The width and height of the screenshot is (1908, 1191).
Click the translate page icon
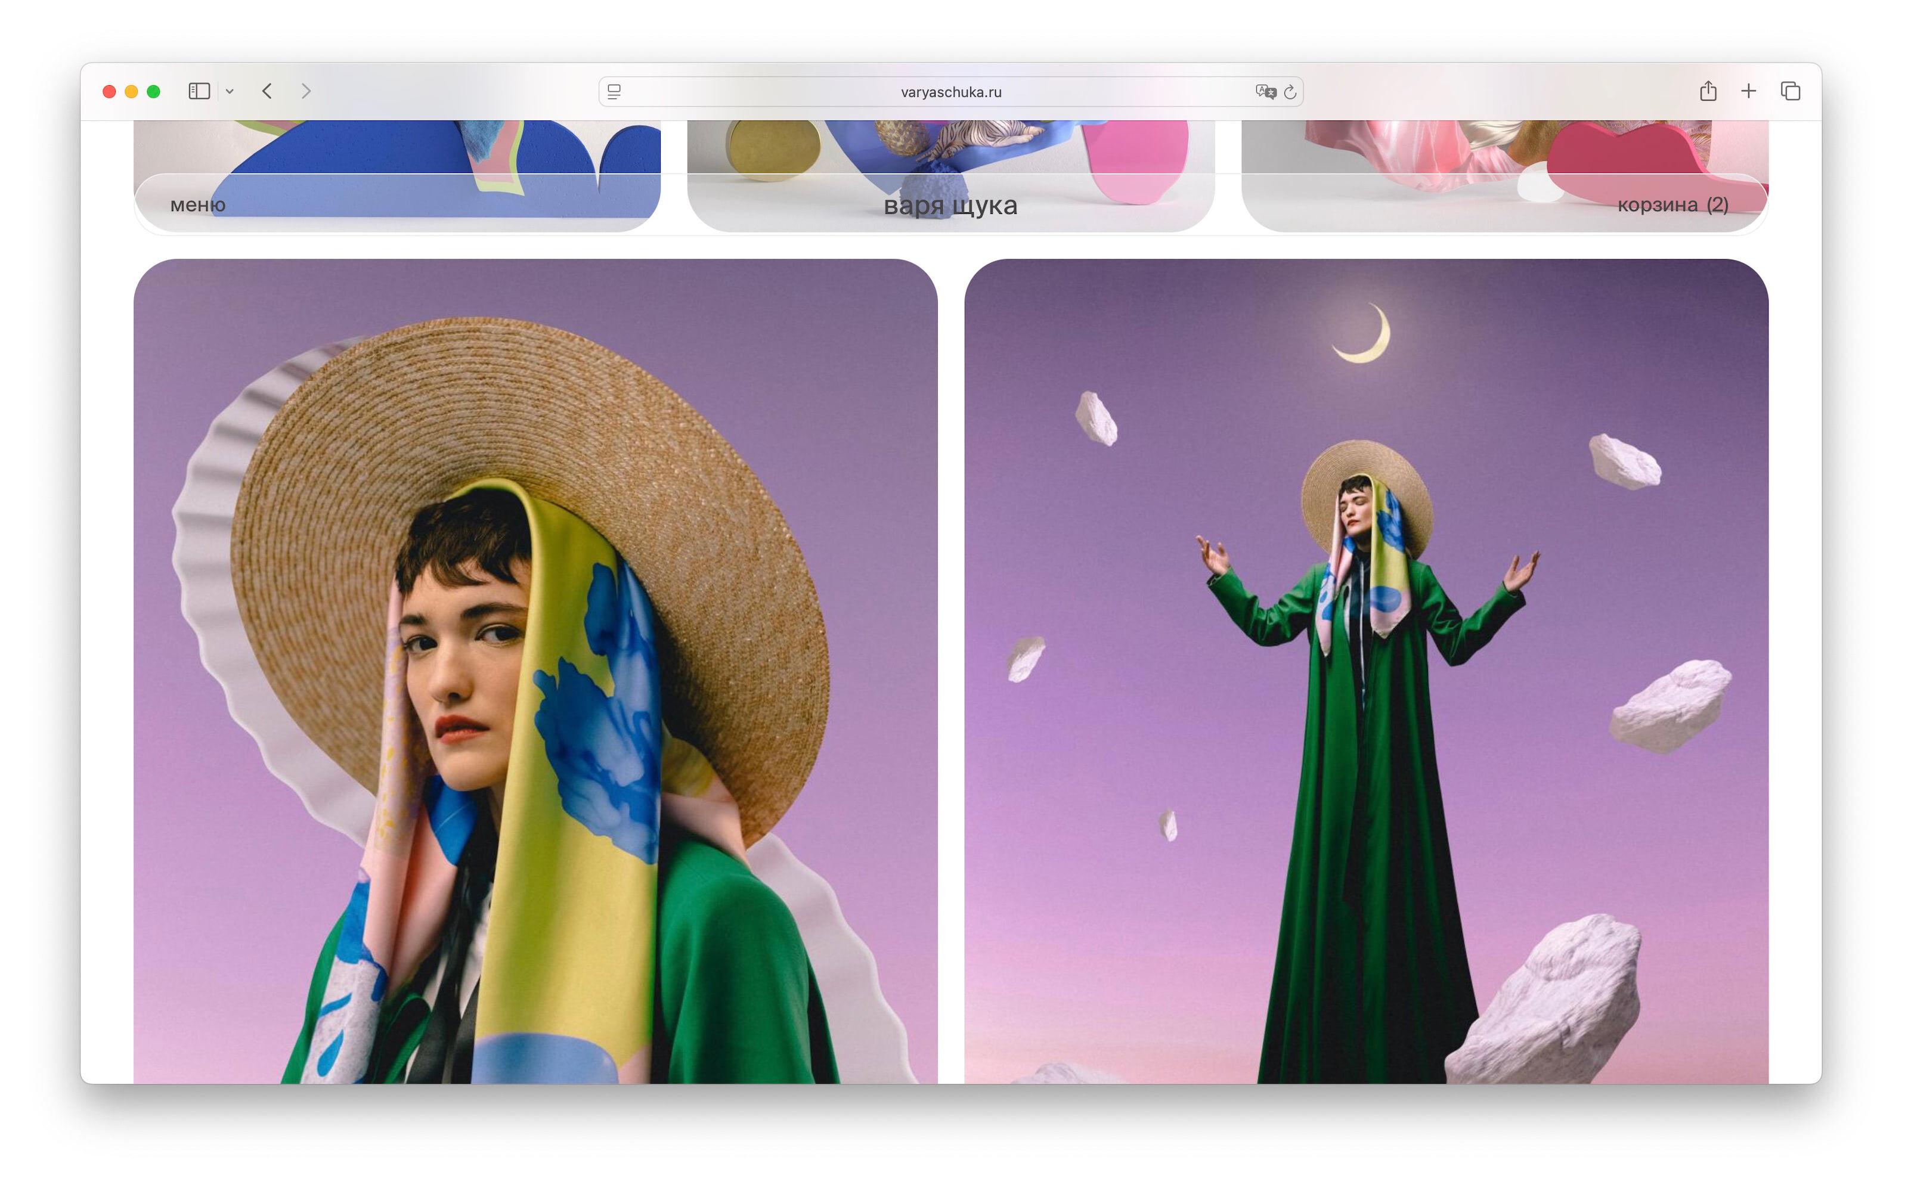1265,92
